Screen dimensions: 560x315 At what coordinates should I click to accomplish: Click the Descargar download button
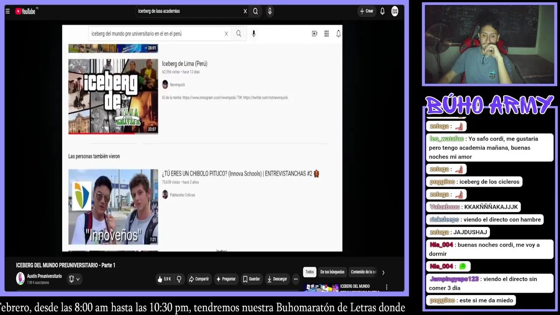tap(277, 279)
